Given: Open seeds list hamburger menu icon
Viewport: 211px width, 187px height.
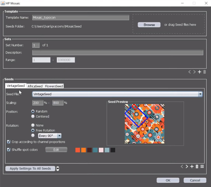Looking at the screenshot, I should tap(202, 167).
